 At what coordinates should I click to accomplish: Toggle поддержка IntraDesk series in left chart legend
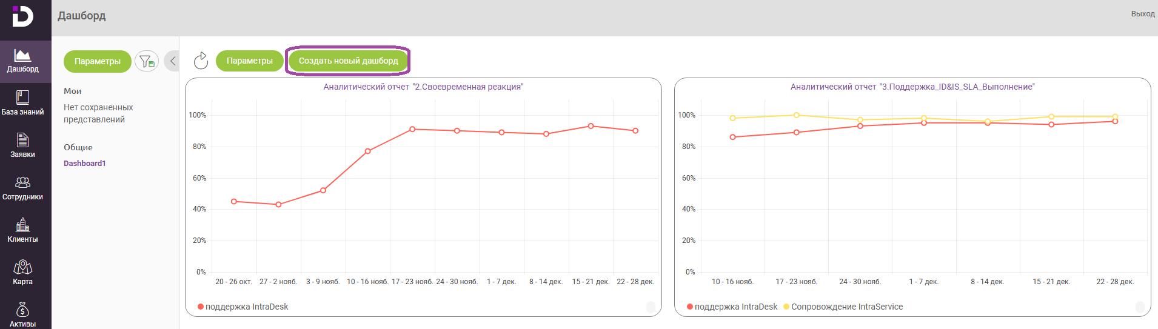click(x=243, y=307)
